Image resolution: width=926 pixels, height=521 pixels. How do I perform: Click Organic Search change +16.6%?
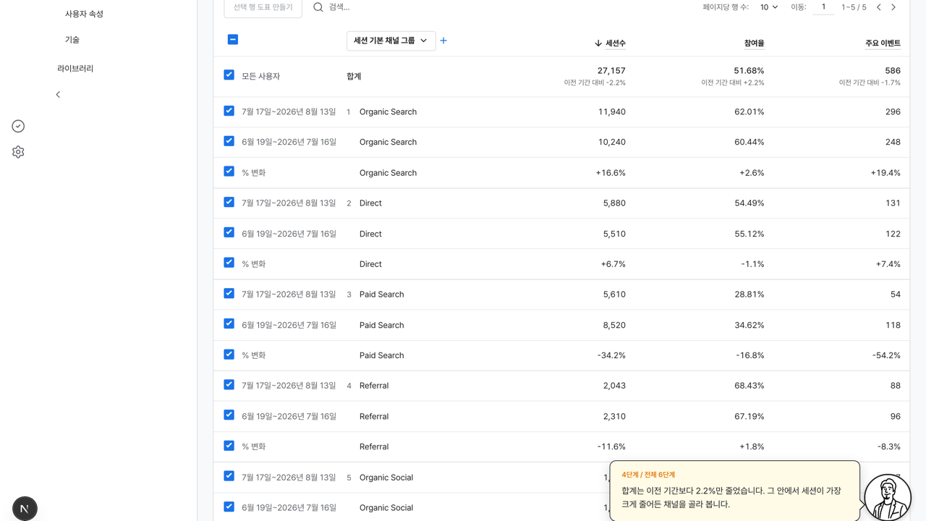coord(611,173)
